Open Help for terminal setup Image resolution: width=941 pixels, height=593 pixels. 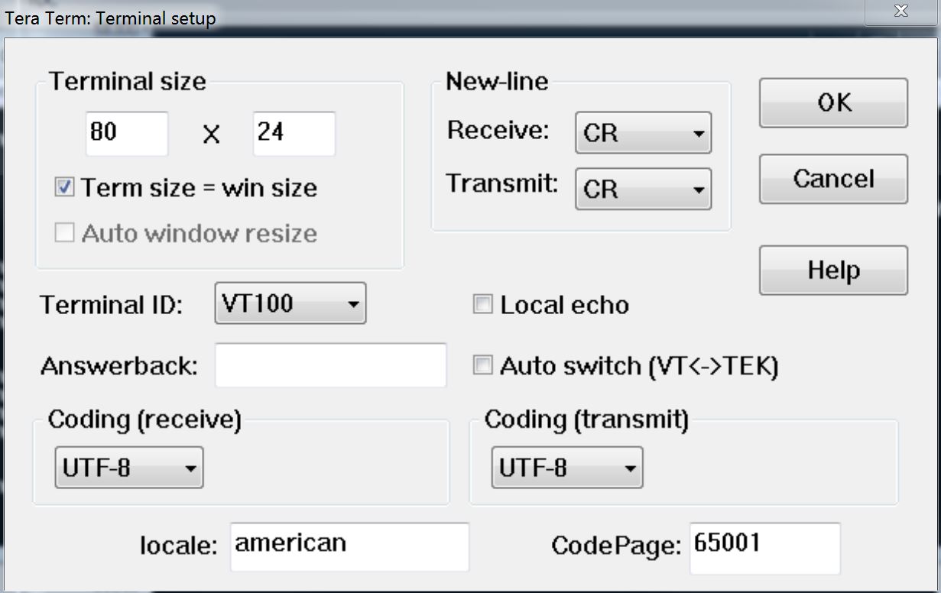(833, 270)
